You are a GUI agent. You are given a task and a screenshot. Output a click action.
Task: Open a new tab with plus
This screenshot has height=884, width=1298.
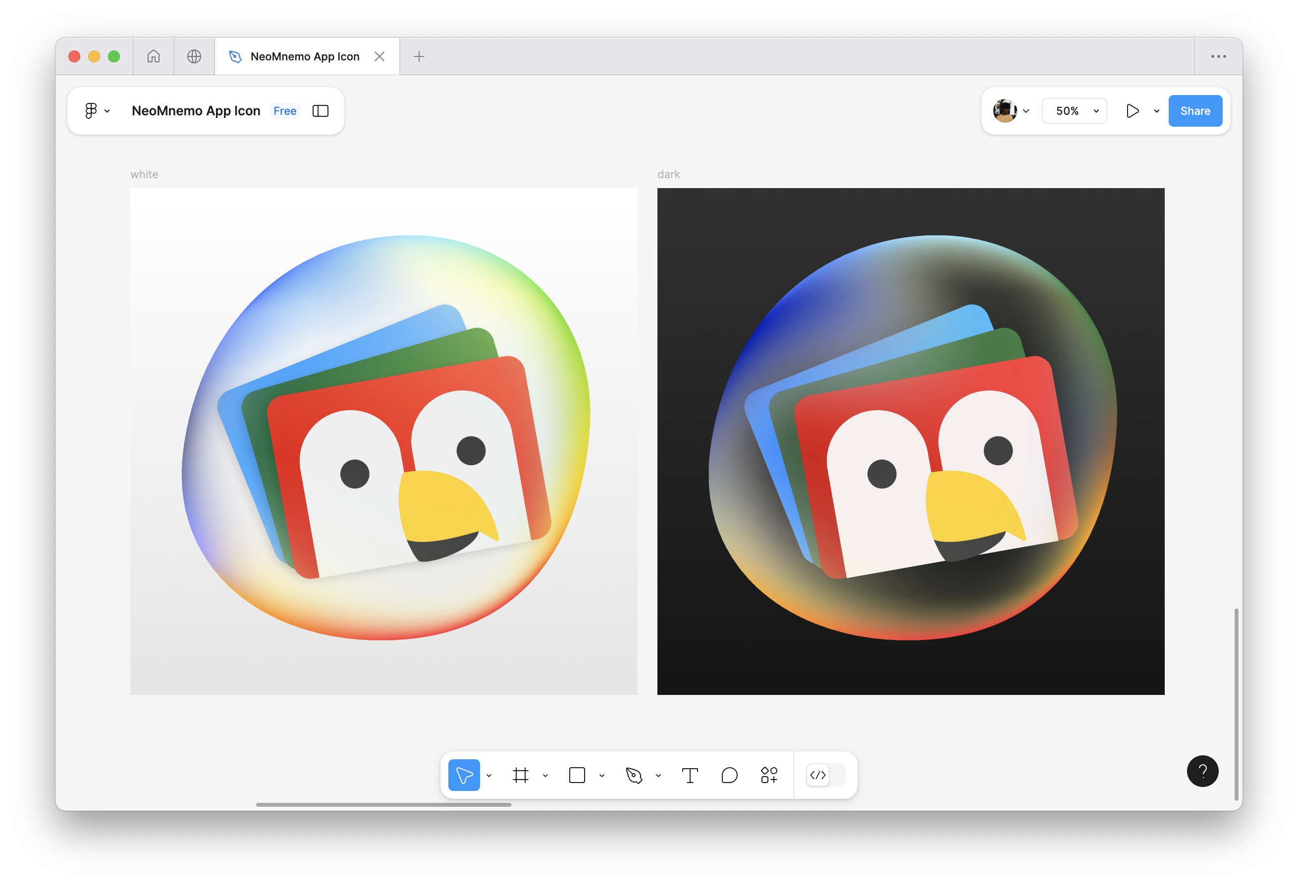point(419,56)
